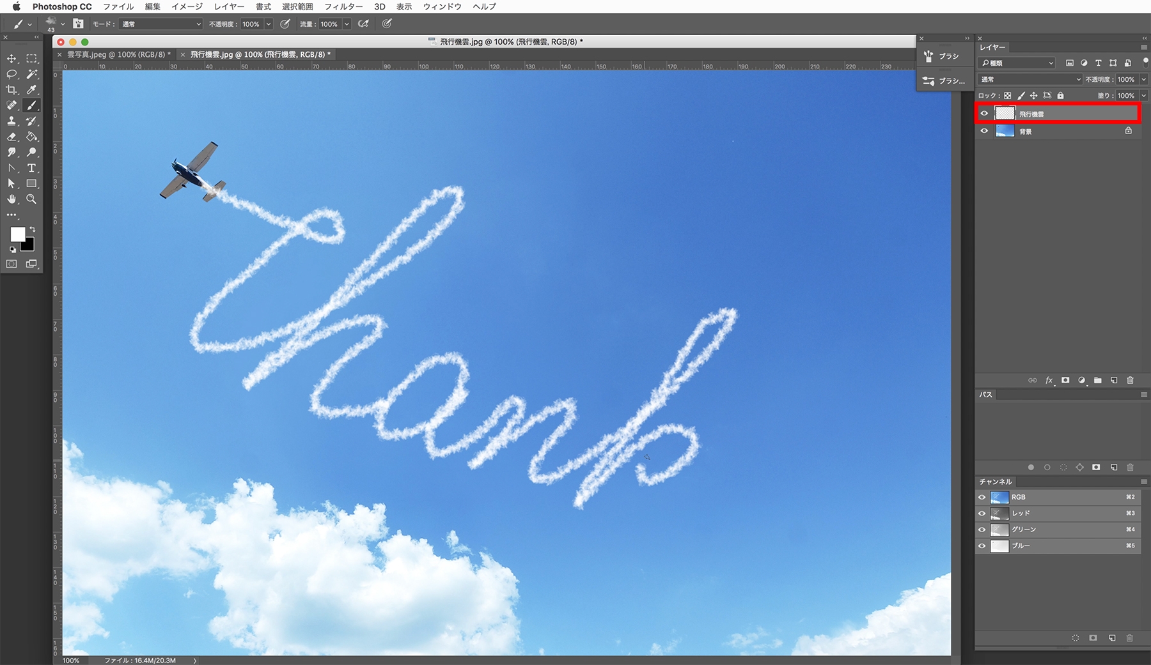
Task: Select the Hand tool
Action: coord(12,199)
